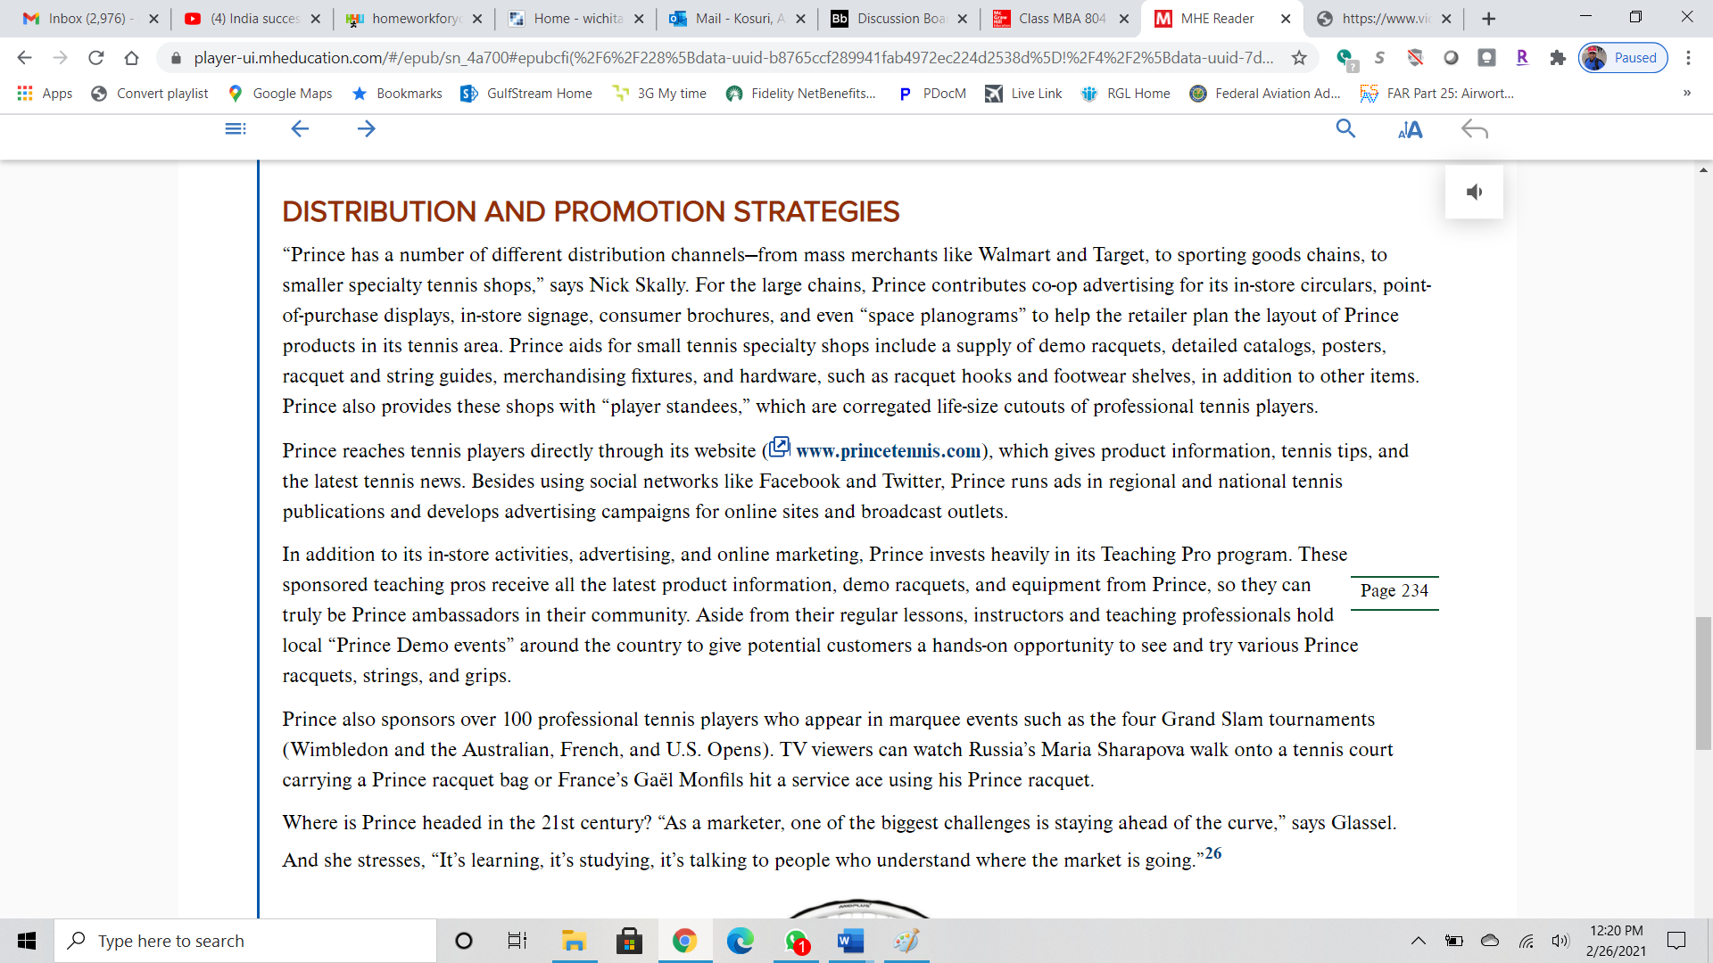Bookmark this page with the star icon
1713x963 pixels.
click(x=1299, y=58)
